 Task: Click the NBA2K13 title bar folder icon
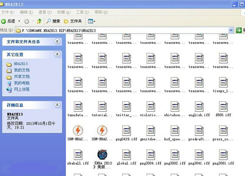pos(2,4)
